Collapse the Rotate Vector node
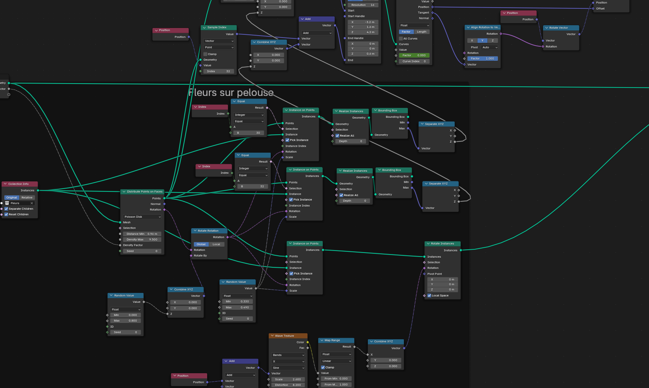The width and height of the screenshot is (649, 388). coord(546,28)
